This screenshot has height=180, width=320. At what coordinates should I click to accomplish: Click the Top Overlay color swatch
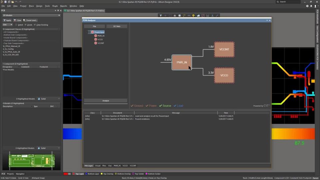coord(102,174)
